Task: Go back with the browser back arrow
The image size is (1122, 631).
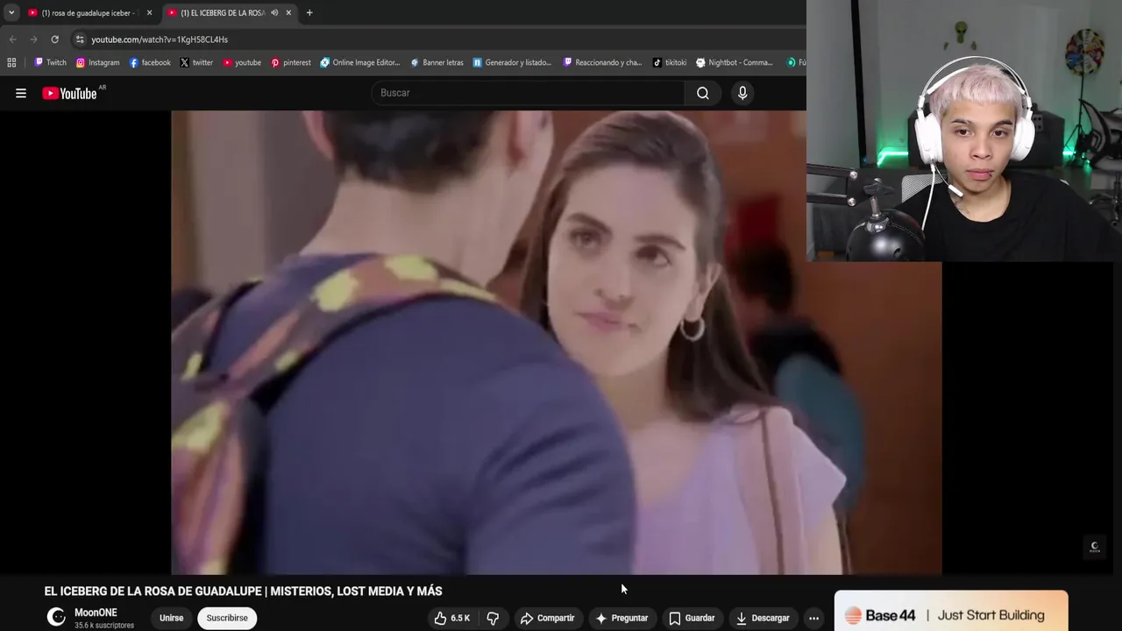Action: coord(12,39)
